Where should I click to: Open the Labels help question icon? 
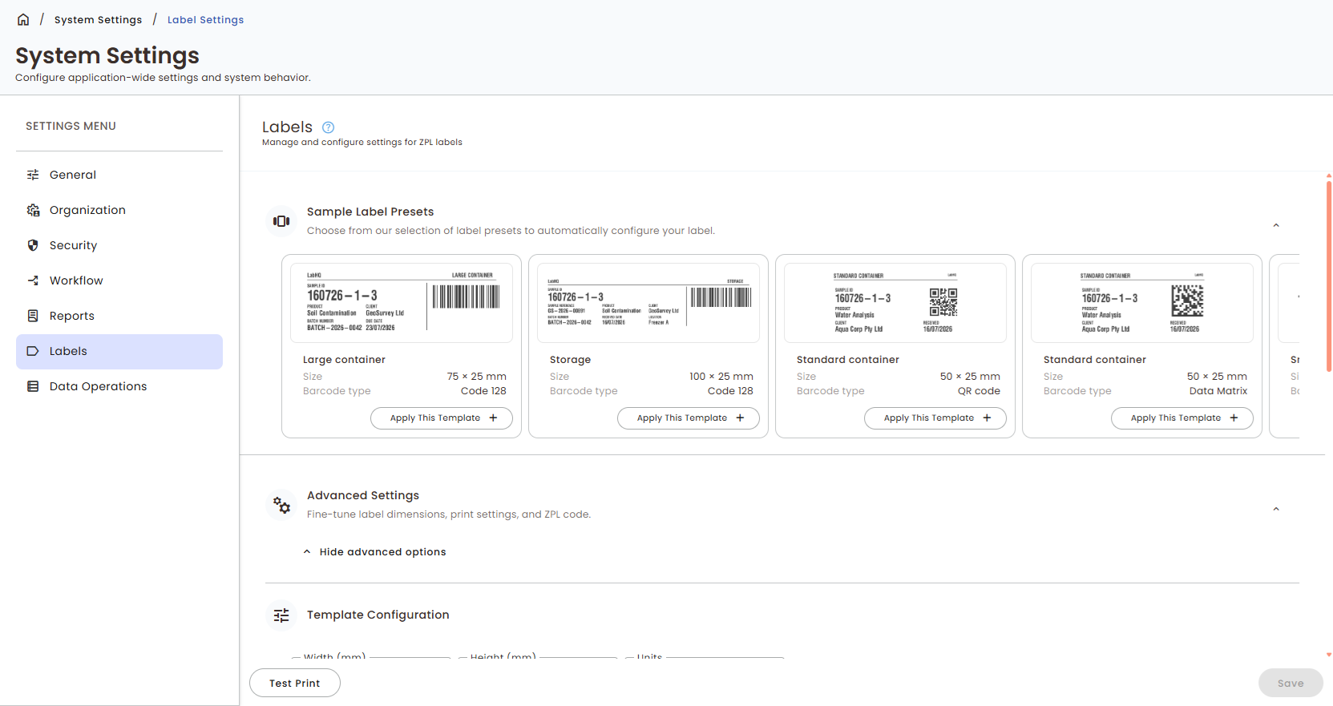click(328, 127)
